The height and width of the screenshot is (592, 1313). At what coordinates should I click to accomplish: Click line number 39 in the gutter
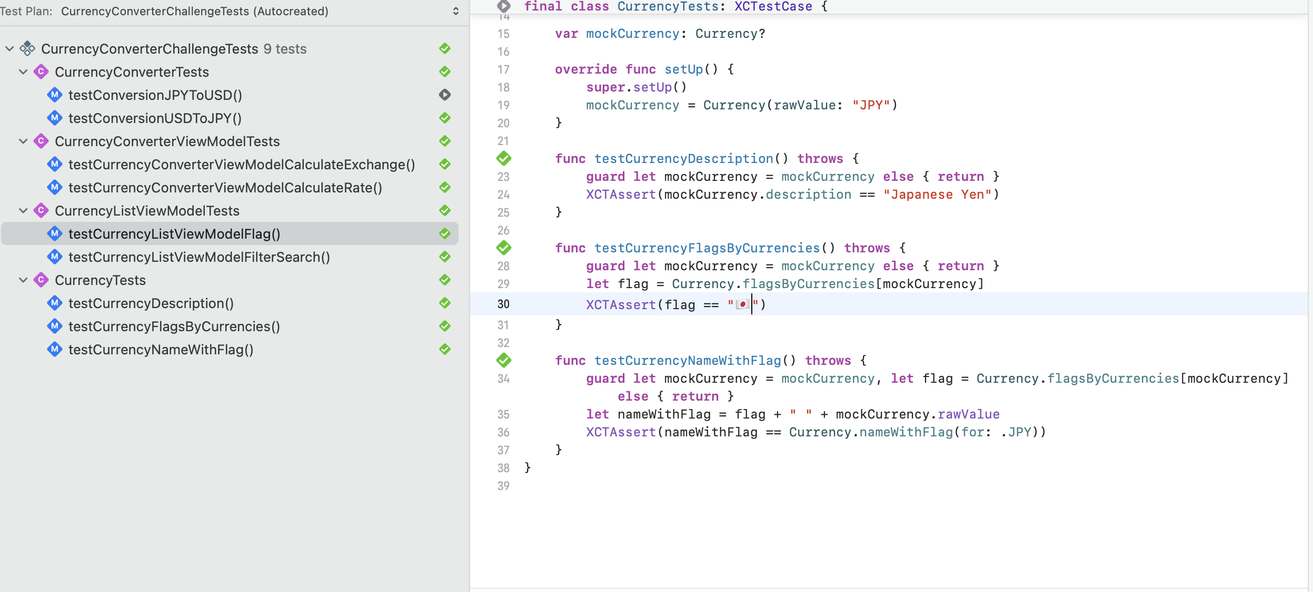pos(503,486)
